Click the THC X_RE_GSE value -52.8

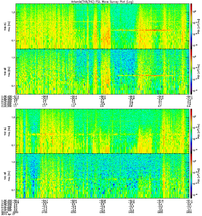[102, 201]
